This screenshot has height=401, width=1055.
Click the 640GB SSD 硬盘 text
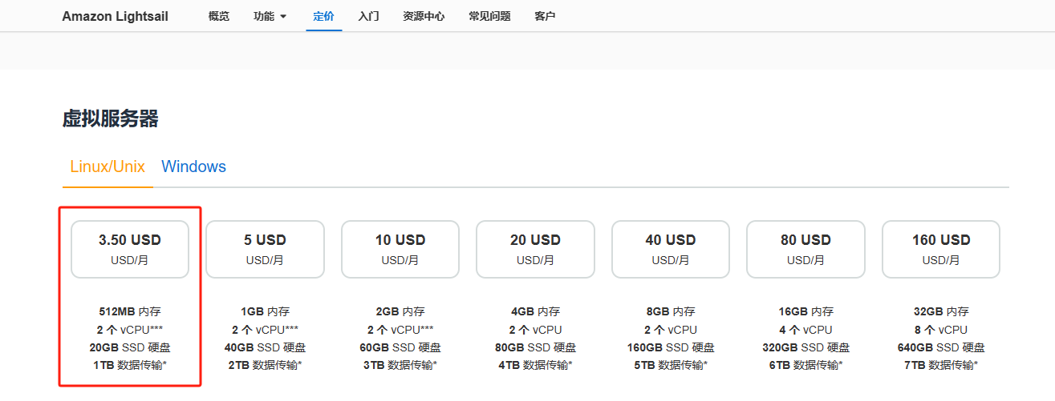(941, 347)
